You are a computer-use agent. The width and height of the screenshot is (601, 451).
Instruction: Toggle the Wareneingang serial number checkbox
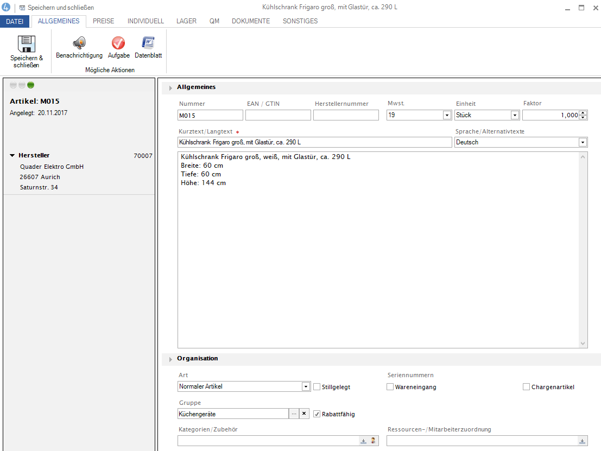click(390, 387)
